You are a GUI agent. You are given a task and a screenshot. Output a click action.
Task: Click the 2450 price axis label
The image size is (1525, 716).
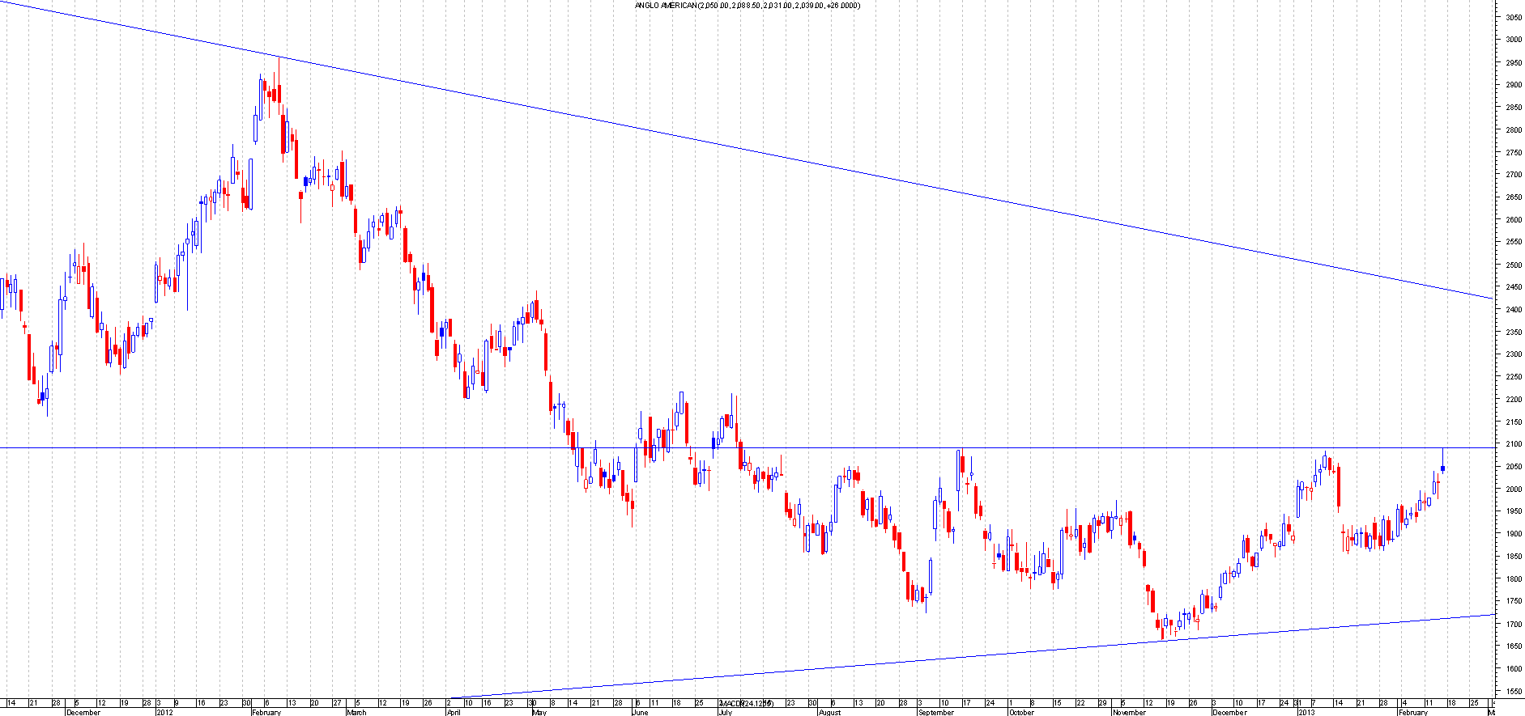[1513, 287]
